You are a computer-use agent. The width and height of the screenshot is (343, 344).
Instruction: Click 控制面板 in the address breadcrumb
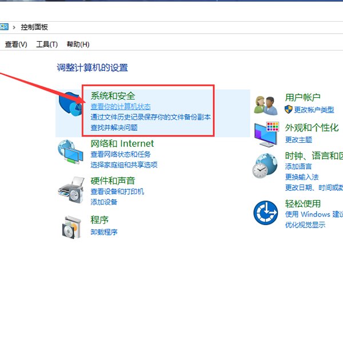[35, 27]
